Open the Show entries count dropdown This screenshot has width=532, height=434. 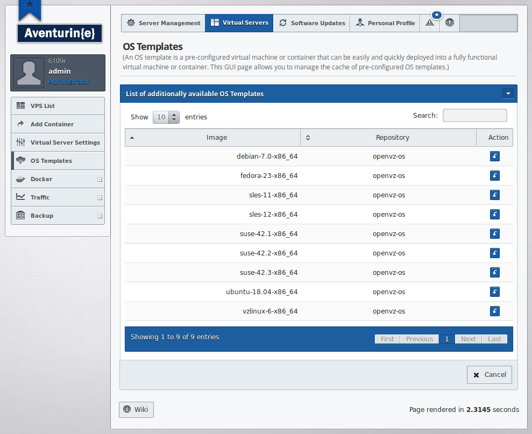click(x=166, y=117)
